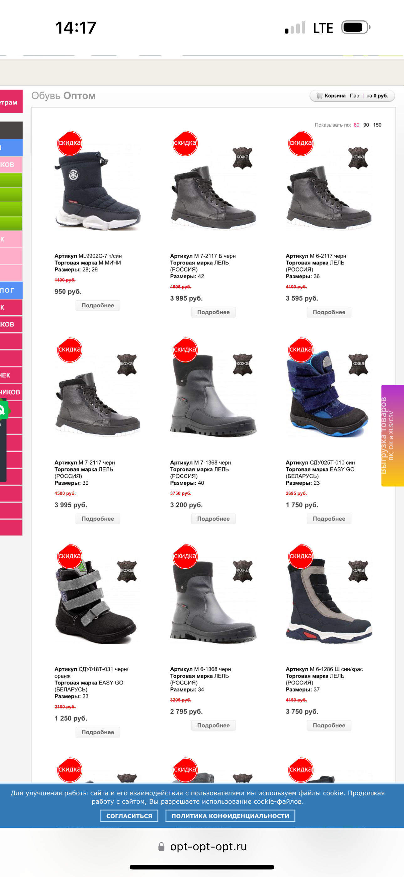Open the Корзина shopping cart button

click(x=352, y=96)
